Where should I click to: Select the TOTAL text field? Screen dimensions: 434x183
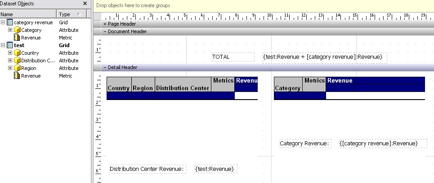pos(233,57)
